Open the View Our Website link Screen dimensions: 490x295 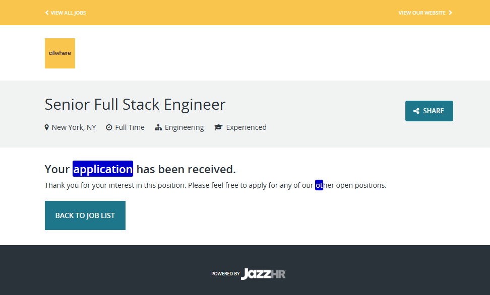(422, 13)
